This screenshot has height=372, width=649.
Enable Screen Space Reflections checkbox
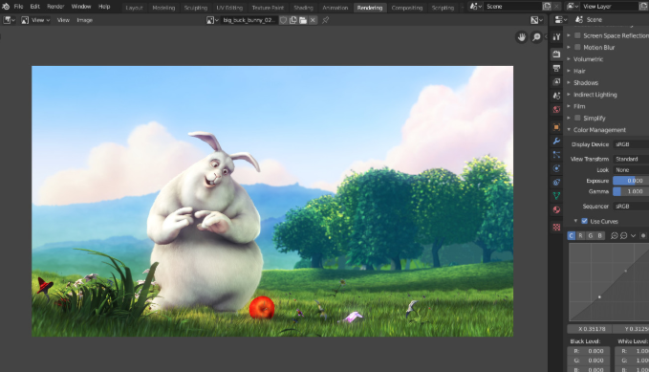[x=577, y=35]
